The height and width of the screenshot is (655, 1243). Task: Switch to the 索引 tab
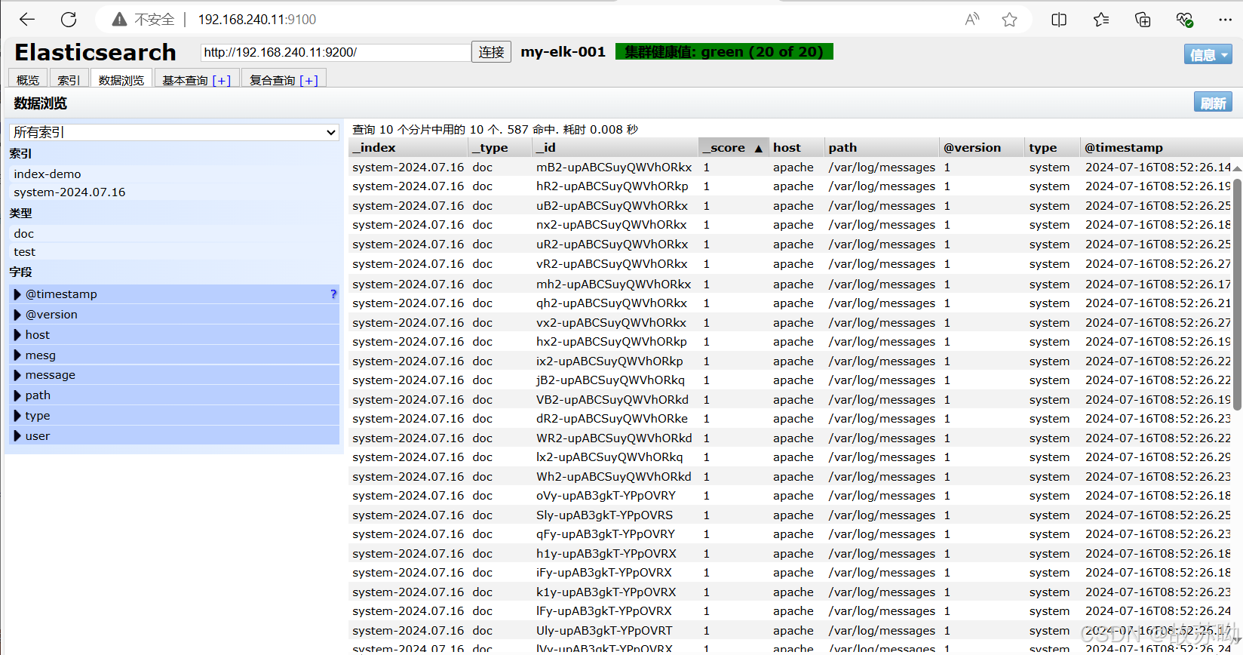point(69,79)
